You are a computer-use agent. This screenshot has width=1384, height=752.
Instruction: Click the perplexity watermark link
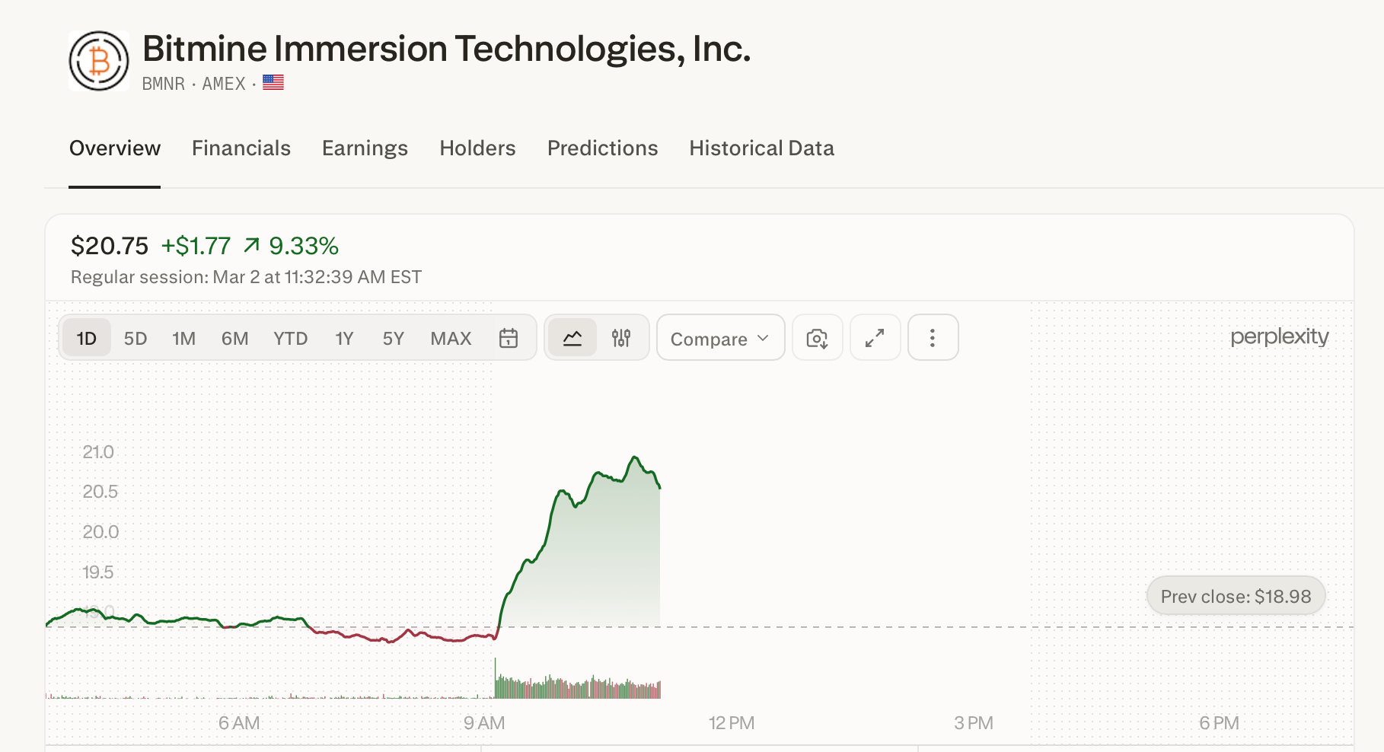point(1279,336)
